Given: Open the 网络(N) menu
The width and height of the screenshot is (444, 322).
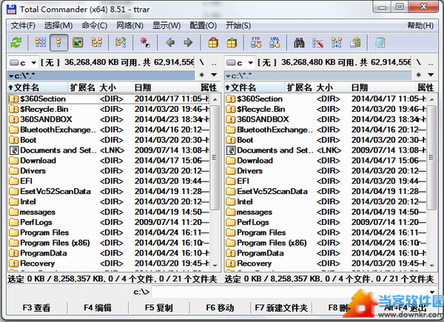Looking at the screenshot, I should tap(130, 25).
